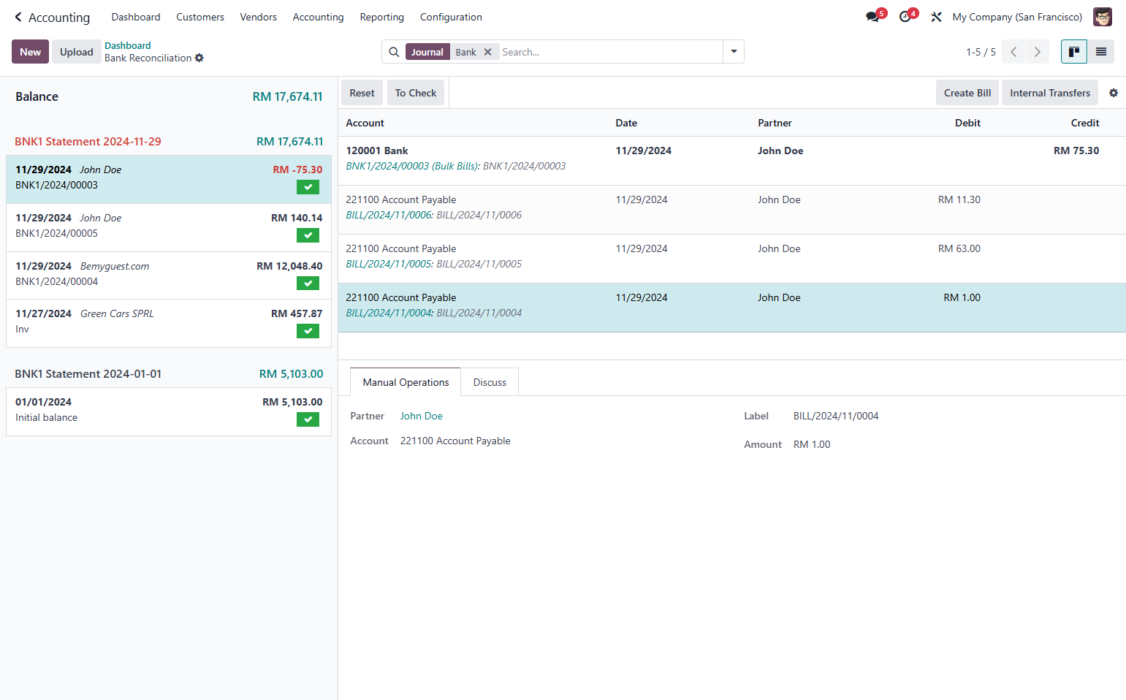Viewport: 1126px width, 700px height.
Task: Click the Journal filter facet label
Action: [427, 52]
